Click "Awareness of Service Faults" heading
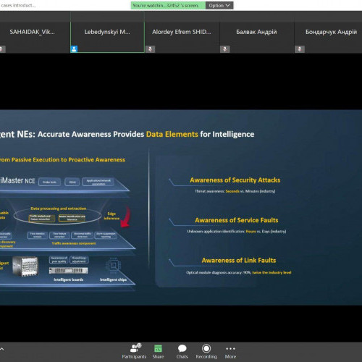This screenshot has width=362, height=362. [237, 220]
